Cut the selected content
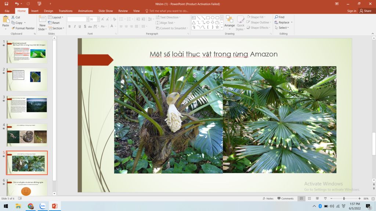The height and width of the screenshot is (211, 376). 16,17
